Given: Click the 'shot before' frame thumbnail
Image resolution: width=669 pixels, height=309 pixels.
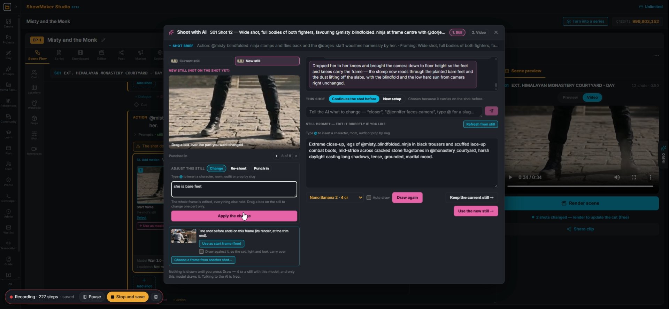Looking at the screenshot, I should [184, 236].
